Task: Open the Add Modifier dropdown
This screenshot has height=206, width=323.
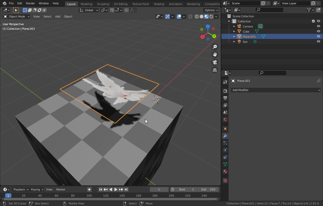Action: pyautogui.click(x=276, y=90)
